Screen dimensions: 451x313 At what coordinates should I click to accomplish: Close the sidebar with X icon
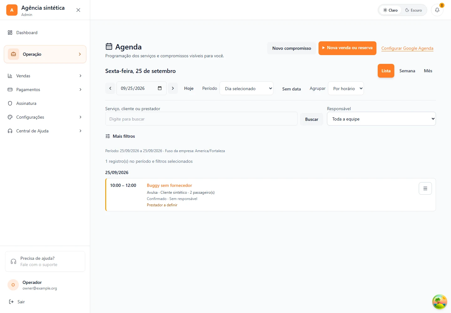coord(78,10)
